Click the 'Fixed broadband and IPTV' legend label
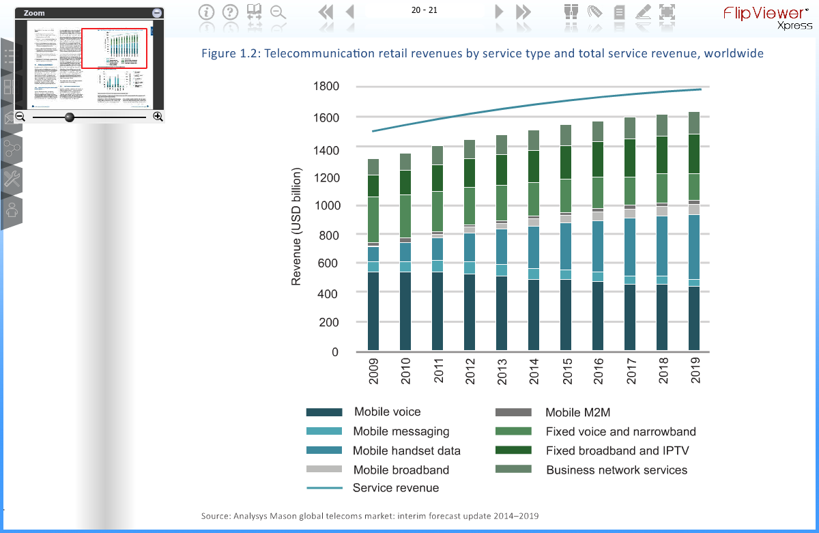This screenshot has height=533, width=819. [x=618, y=450]
